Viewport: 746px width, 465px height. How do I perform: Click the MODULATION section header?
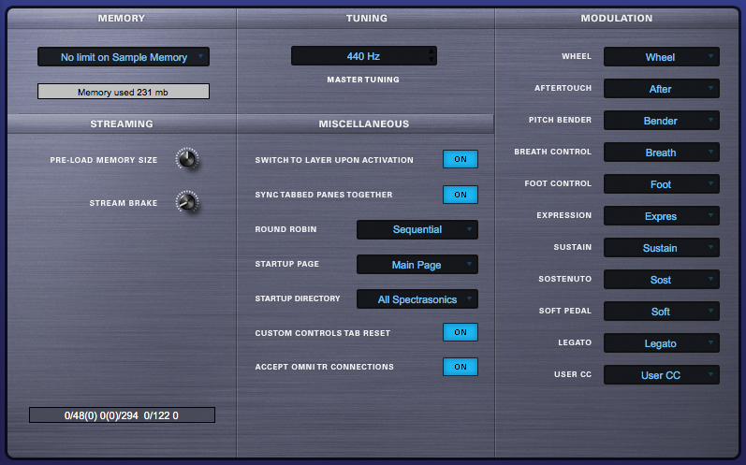(x=617, y=18)
